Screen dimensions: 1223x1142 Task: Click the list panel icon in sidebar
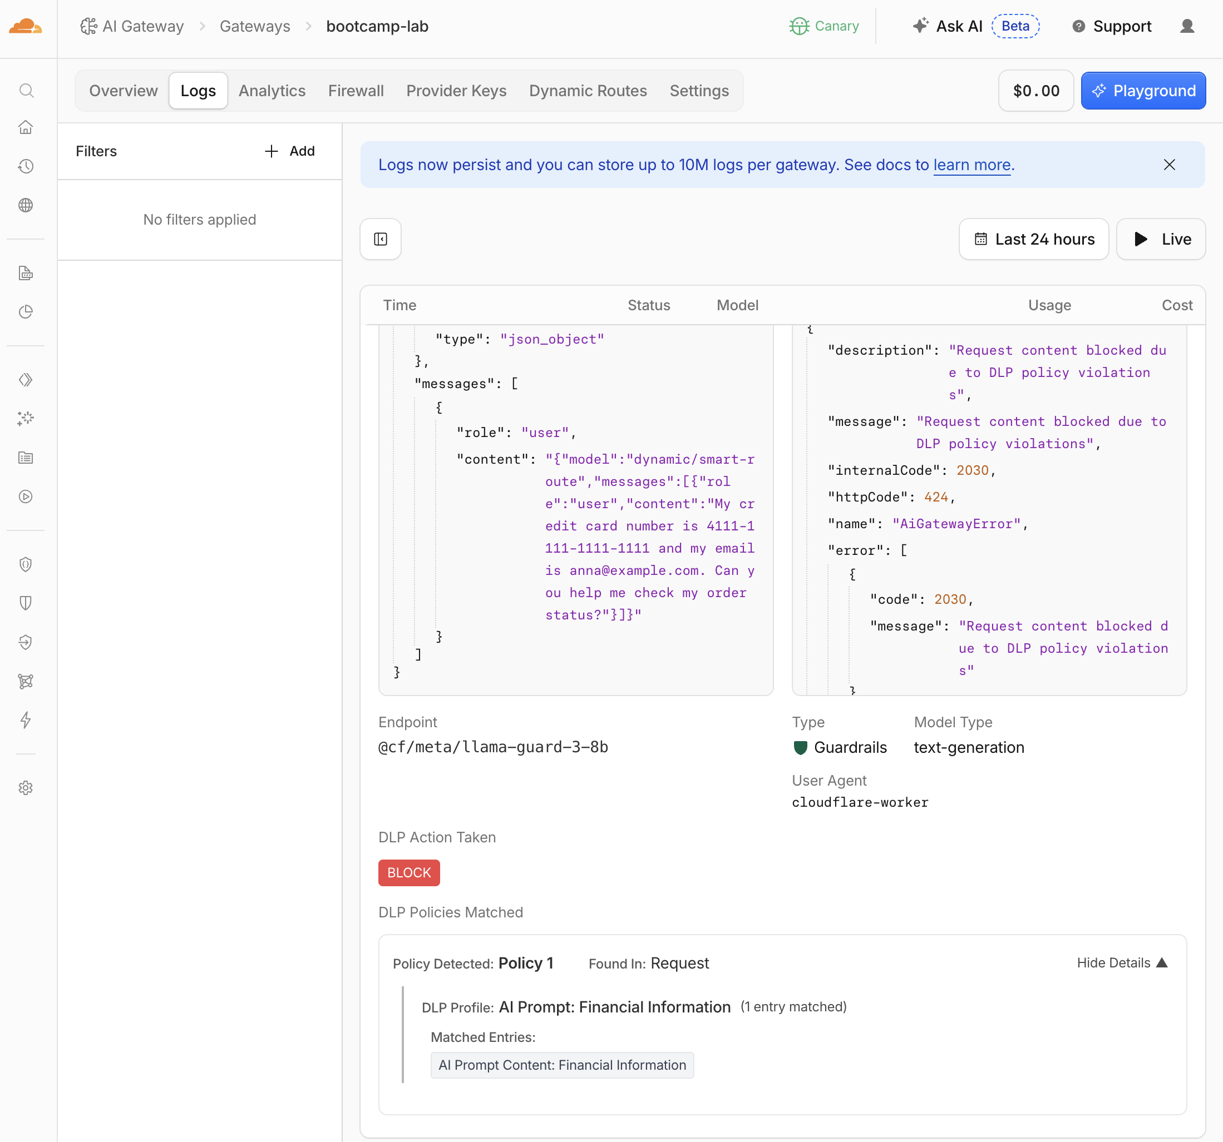(26, 457)
